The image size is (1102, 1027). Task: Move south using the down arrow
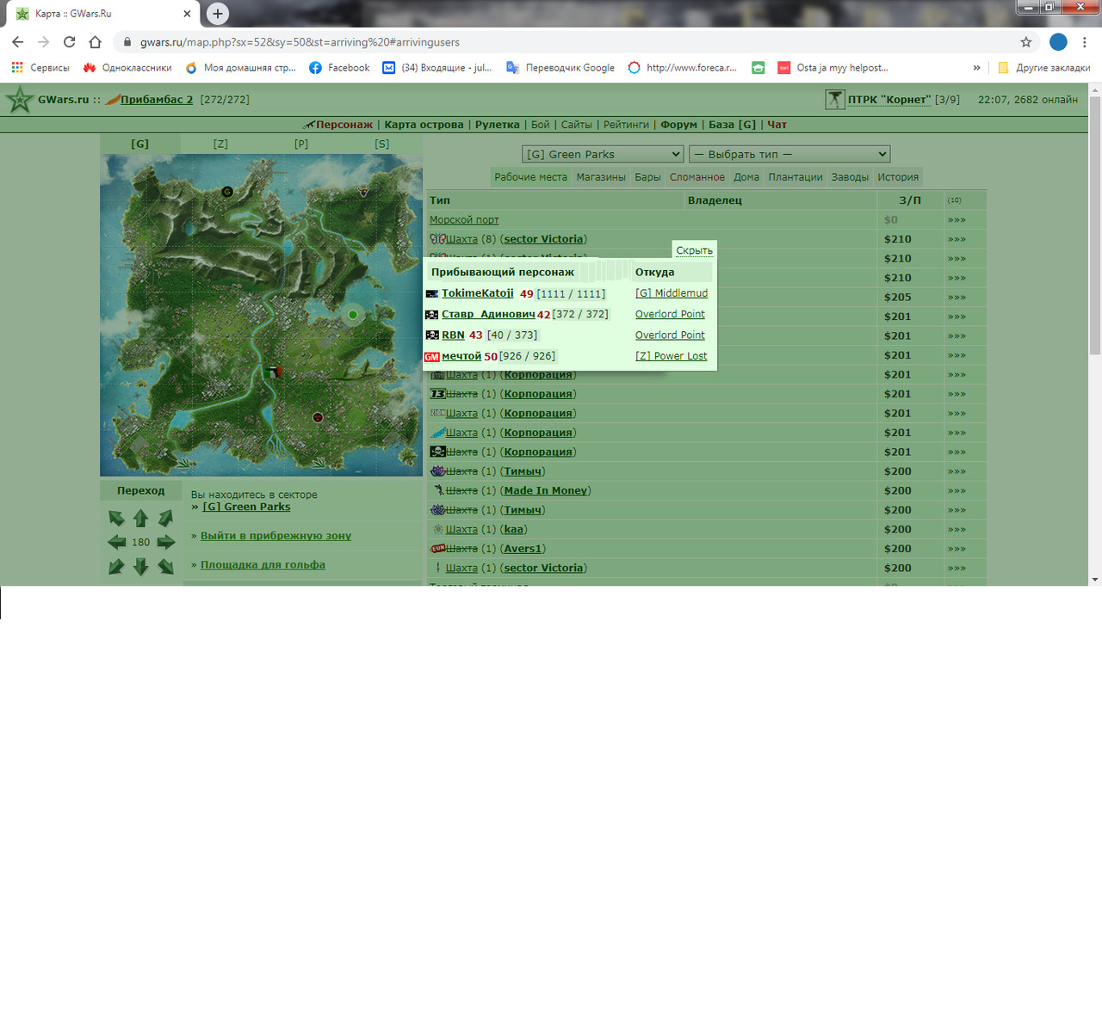[x=141, y=566]
